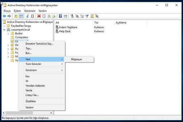
Task: Choose Yenile in the context menu
Action: pos(42,90)
